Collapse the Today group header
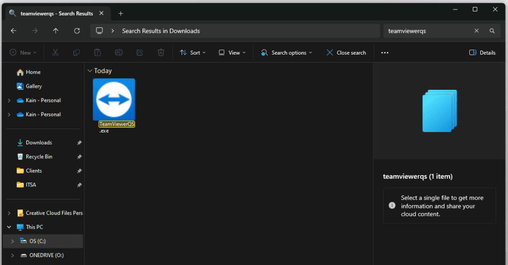The image size is (508, 265). (x=89, y=71)
